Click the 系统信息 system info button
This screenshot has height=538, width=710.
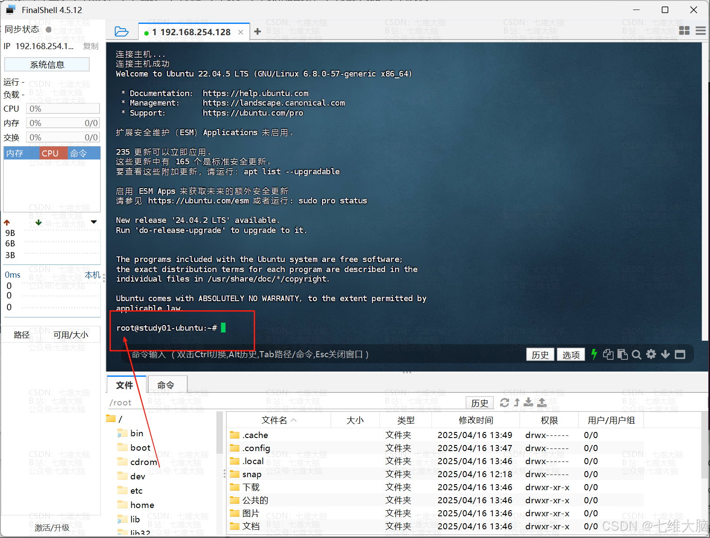pos(47,64)
